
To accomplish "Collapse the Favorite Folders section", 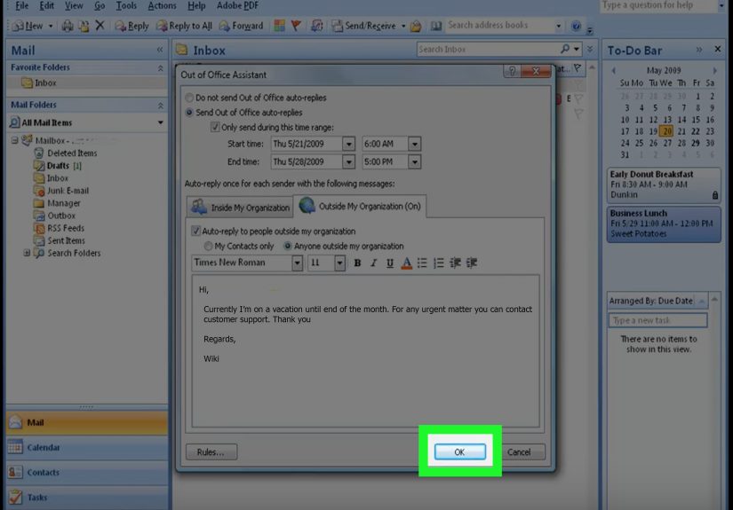I will pos(160,67).
